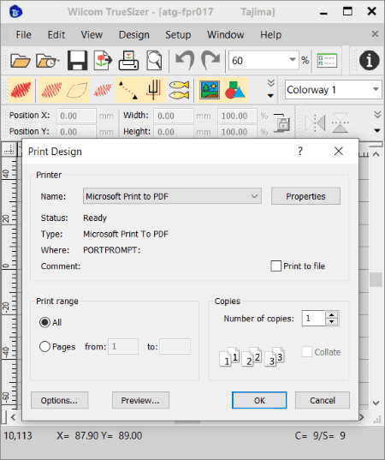Increase the number of copies
The image size is (385, 460).
pyautogui.click(x=332, y=314)
